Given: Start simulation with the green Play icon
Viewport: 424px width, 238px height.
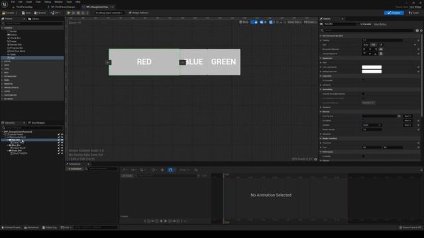Looking at the screenshot, I should tap(69, 13).
